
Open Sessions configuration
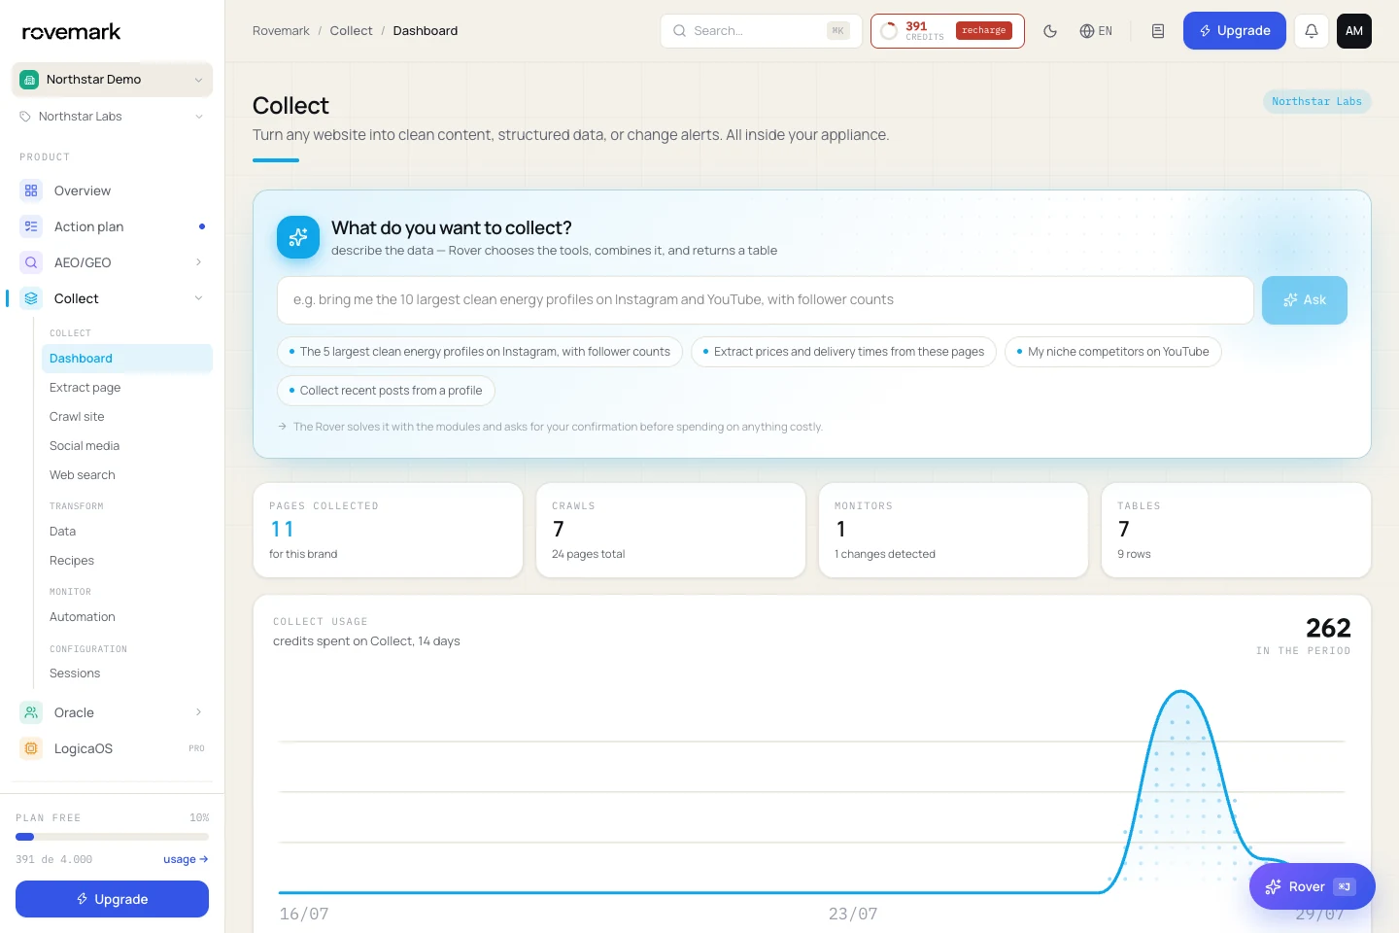coord(127,674)
